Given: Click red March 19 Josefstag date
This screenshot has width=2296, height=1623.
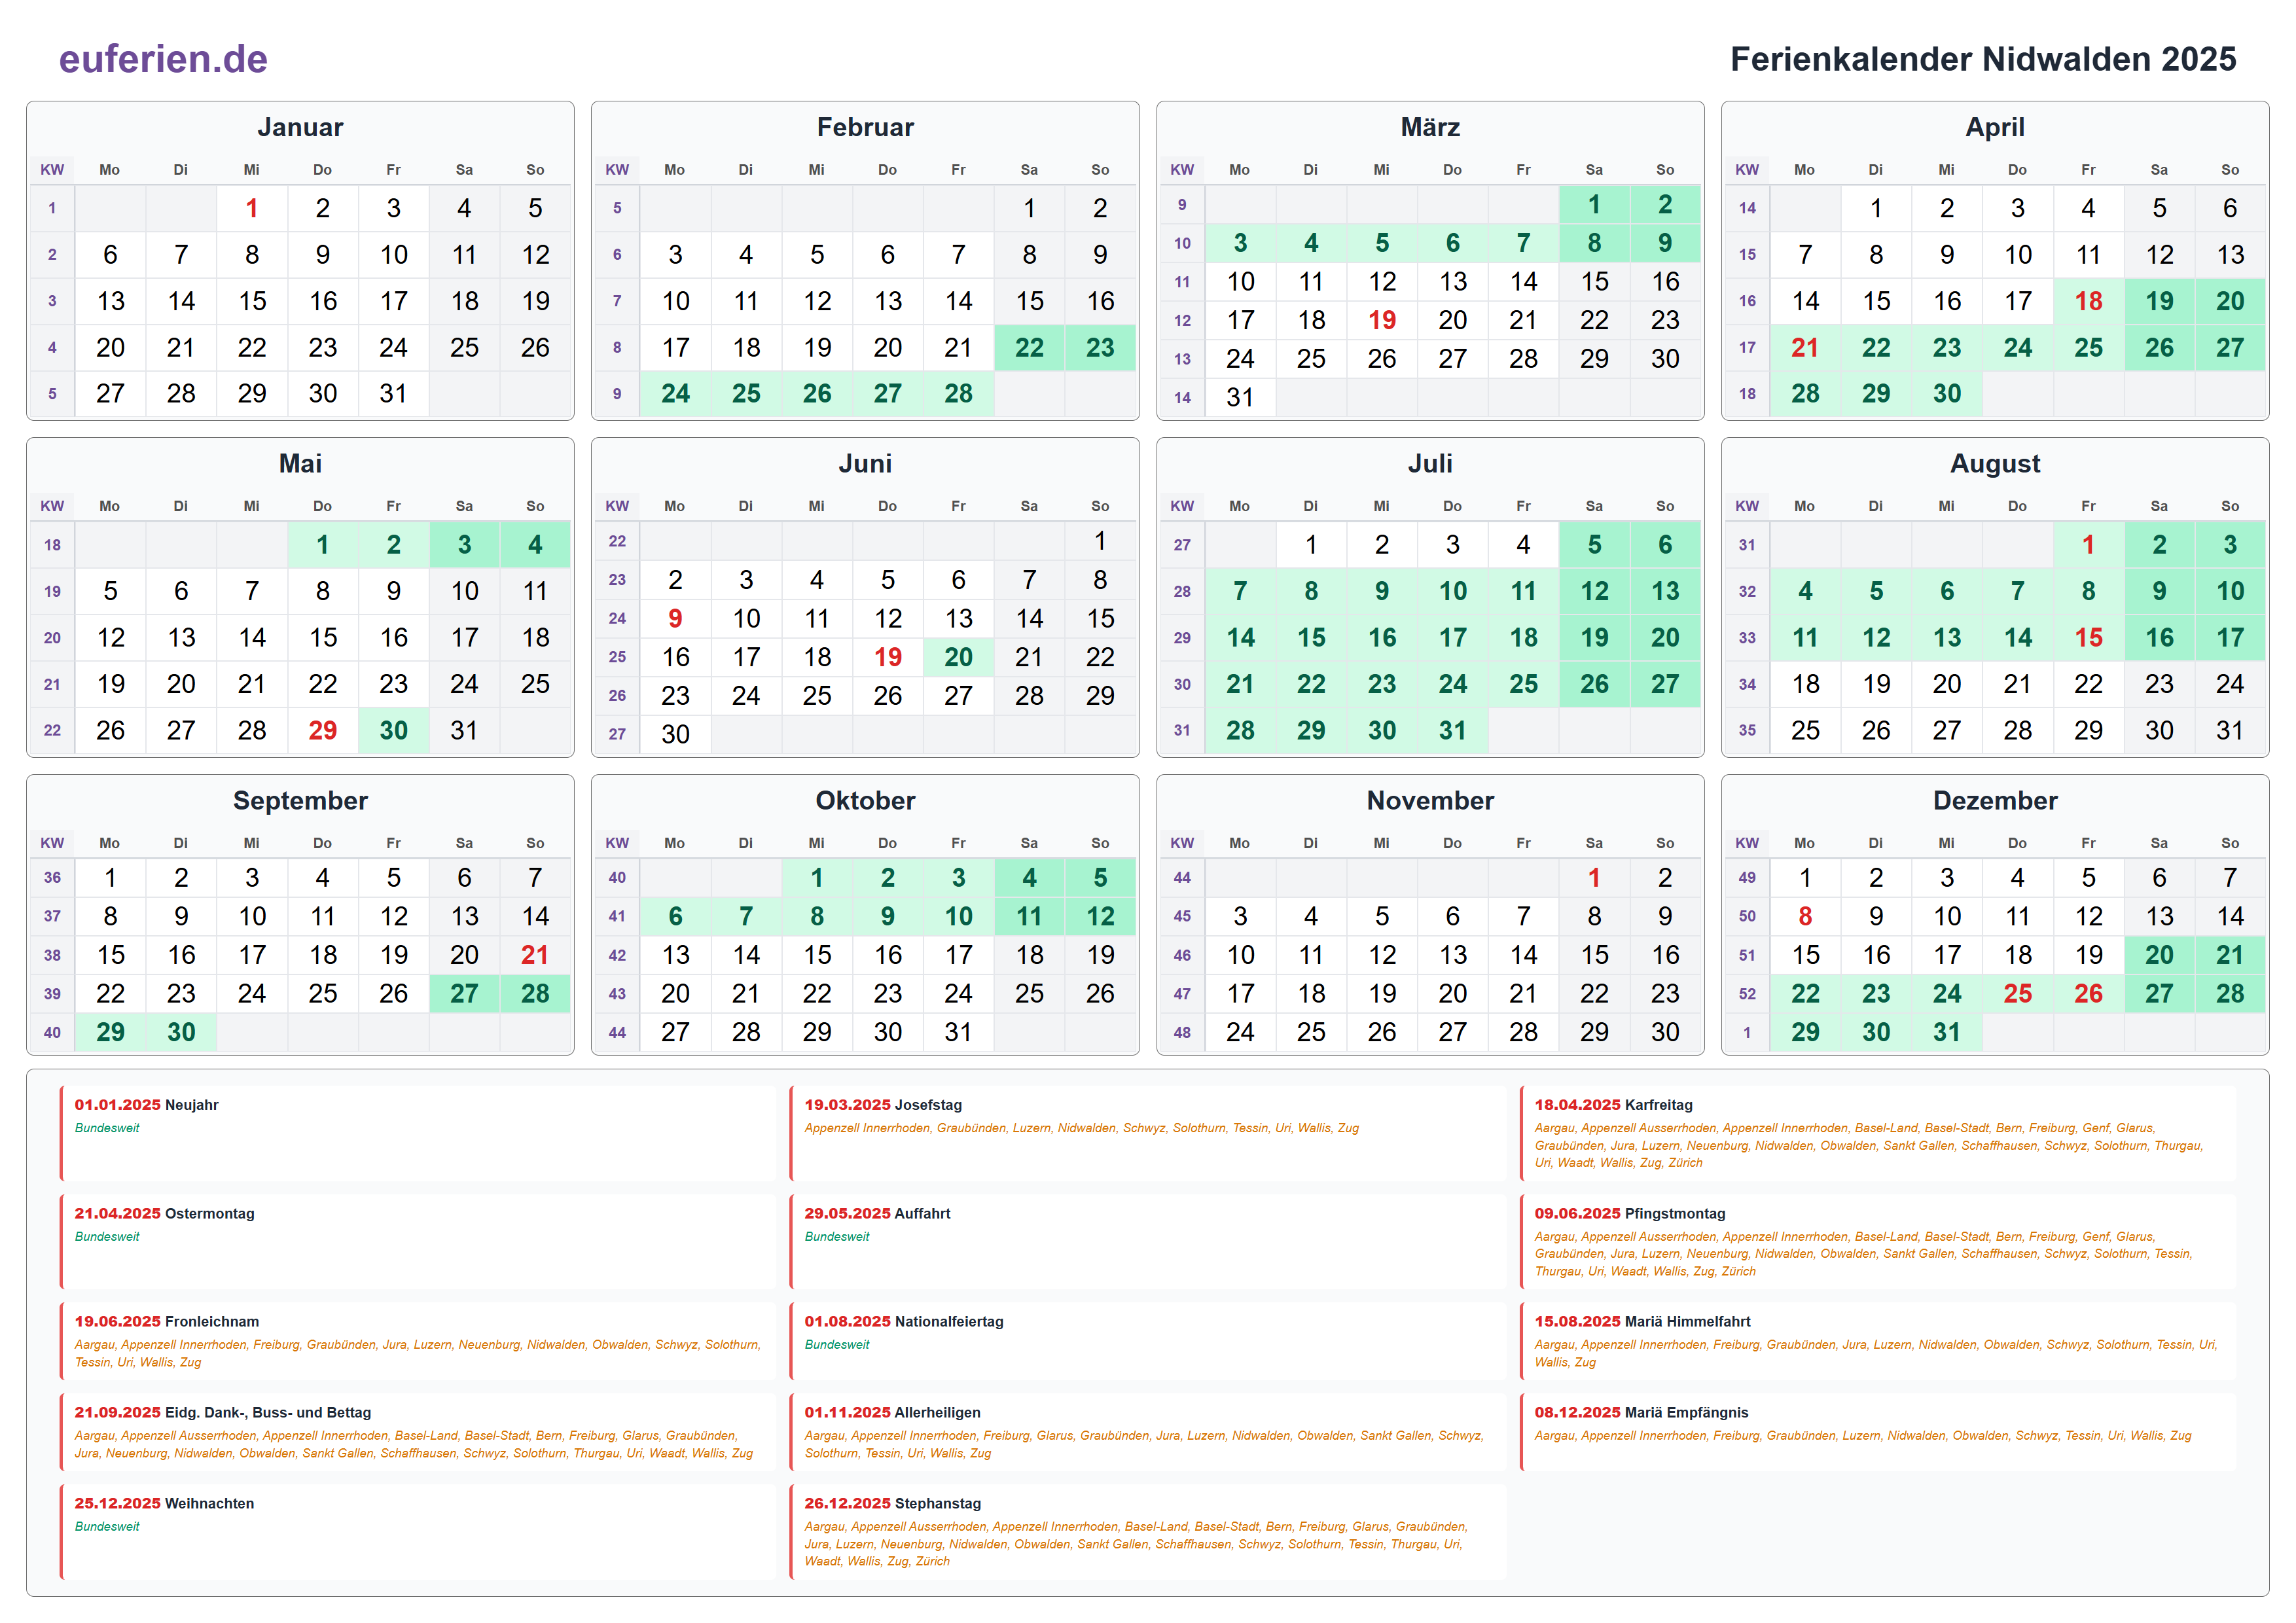Looking at the screenshot, I should point(1382,320).
